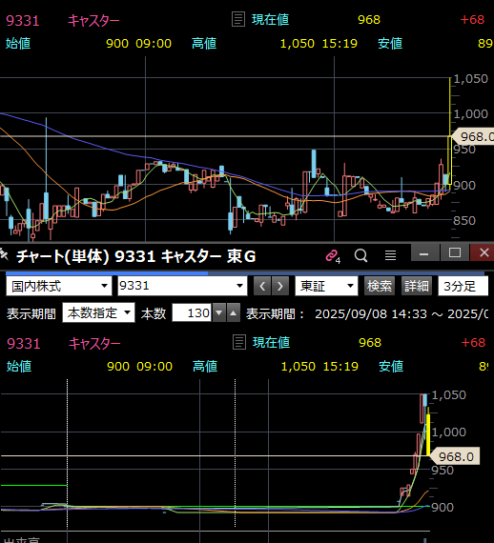The image size is (494, 543).
Task: Go to previous symbol with left arrow
Action: point(262,287)
